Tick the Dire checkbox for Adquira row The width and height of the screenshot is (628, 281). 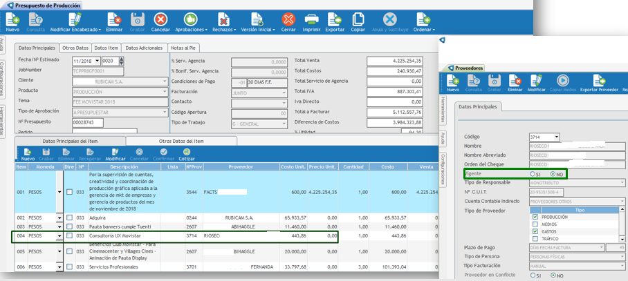tap(69, 217)
